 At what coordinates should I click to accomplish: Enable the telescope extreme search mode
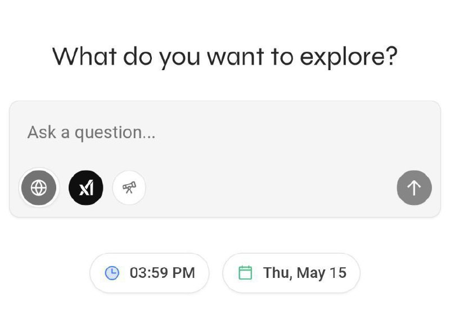point(129,188)
